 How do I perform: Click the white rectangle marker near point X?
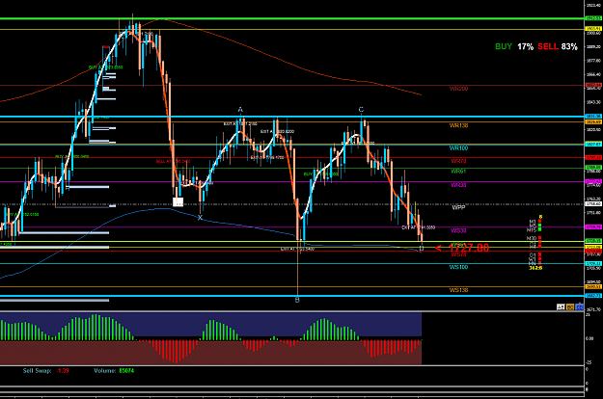(178, 201)
